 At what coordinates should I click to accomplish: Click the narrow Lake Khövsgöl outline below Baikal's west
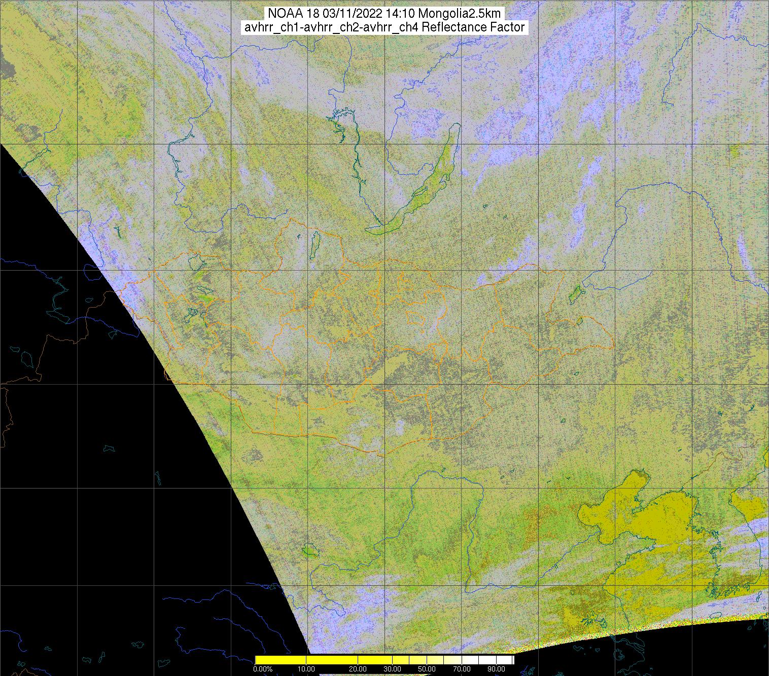(x=315, y=242)
